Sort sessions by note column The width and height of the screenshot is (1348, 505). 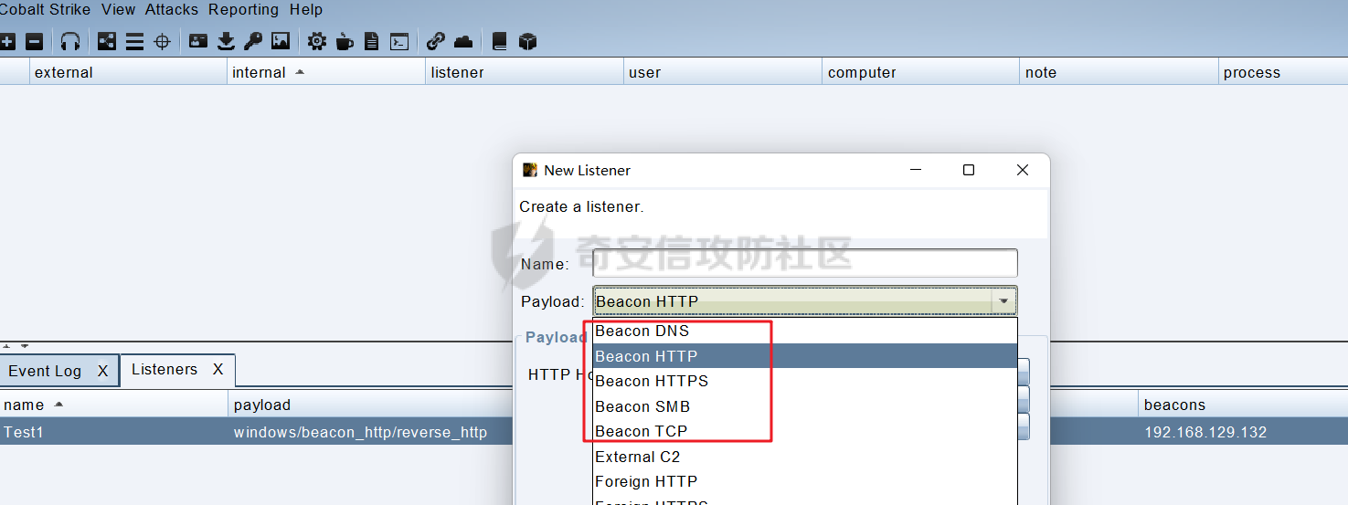pos(1120,72)
